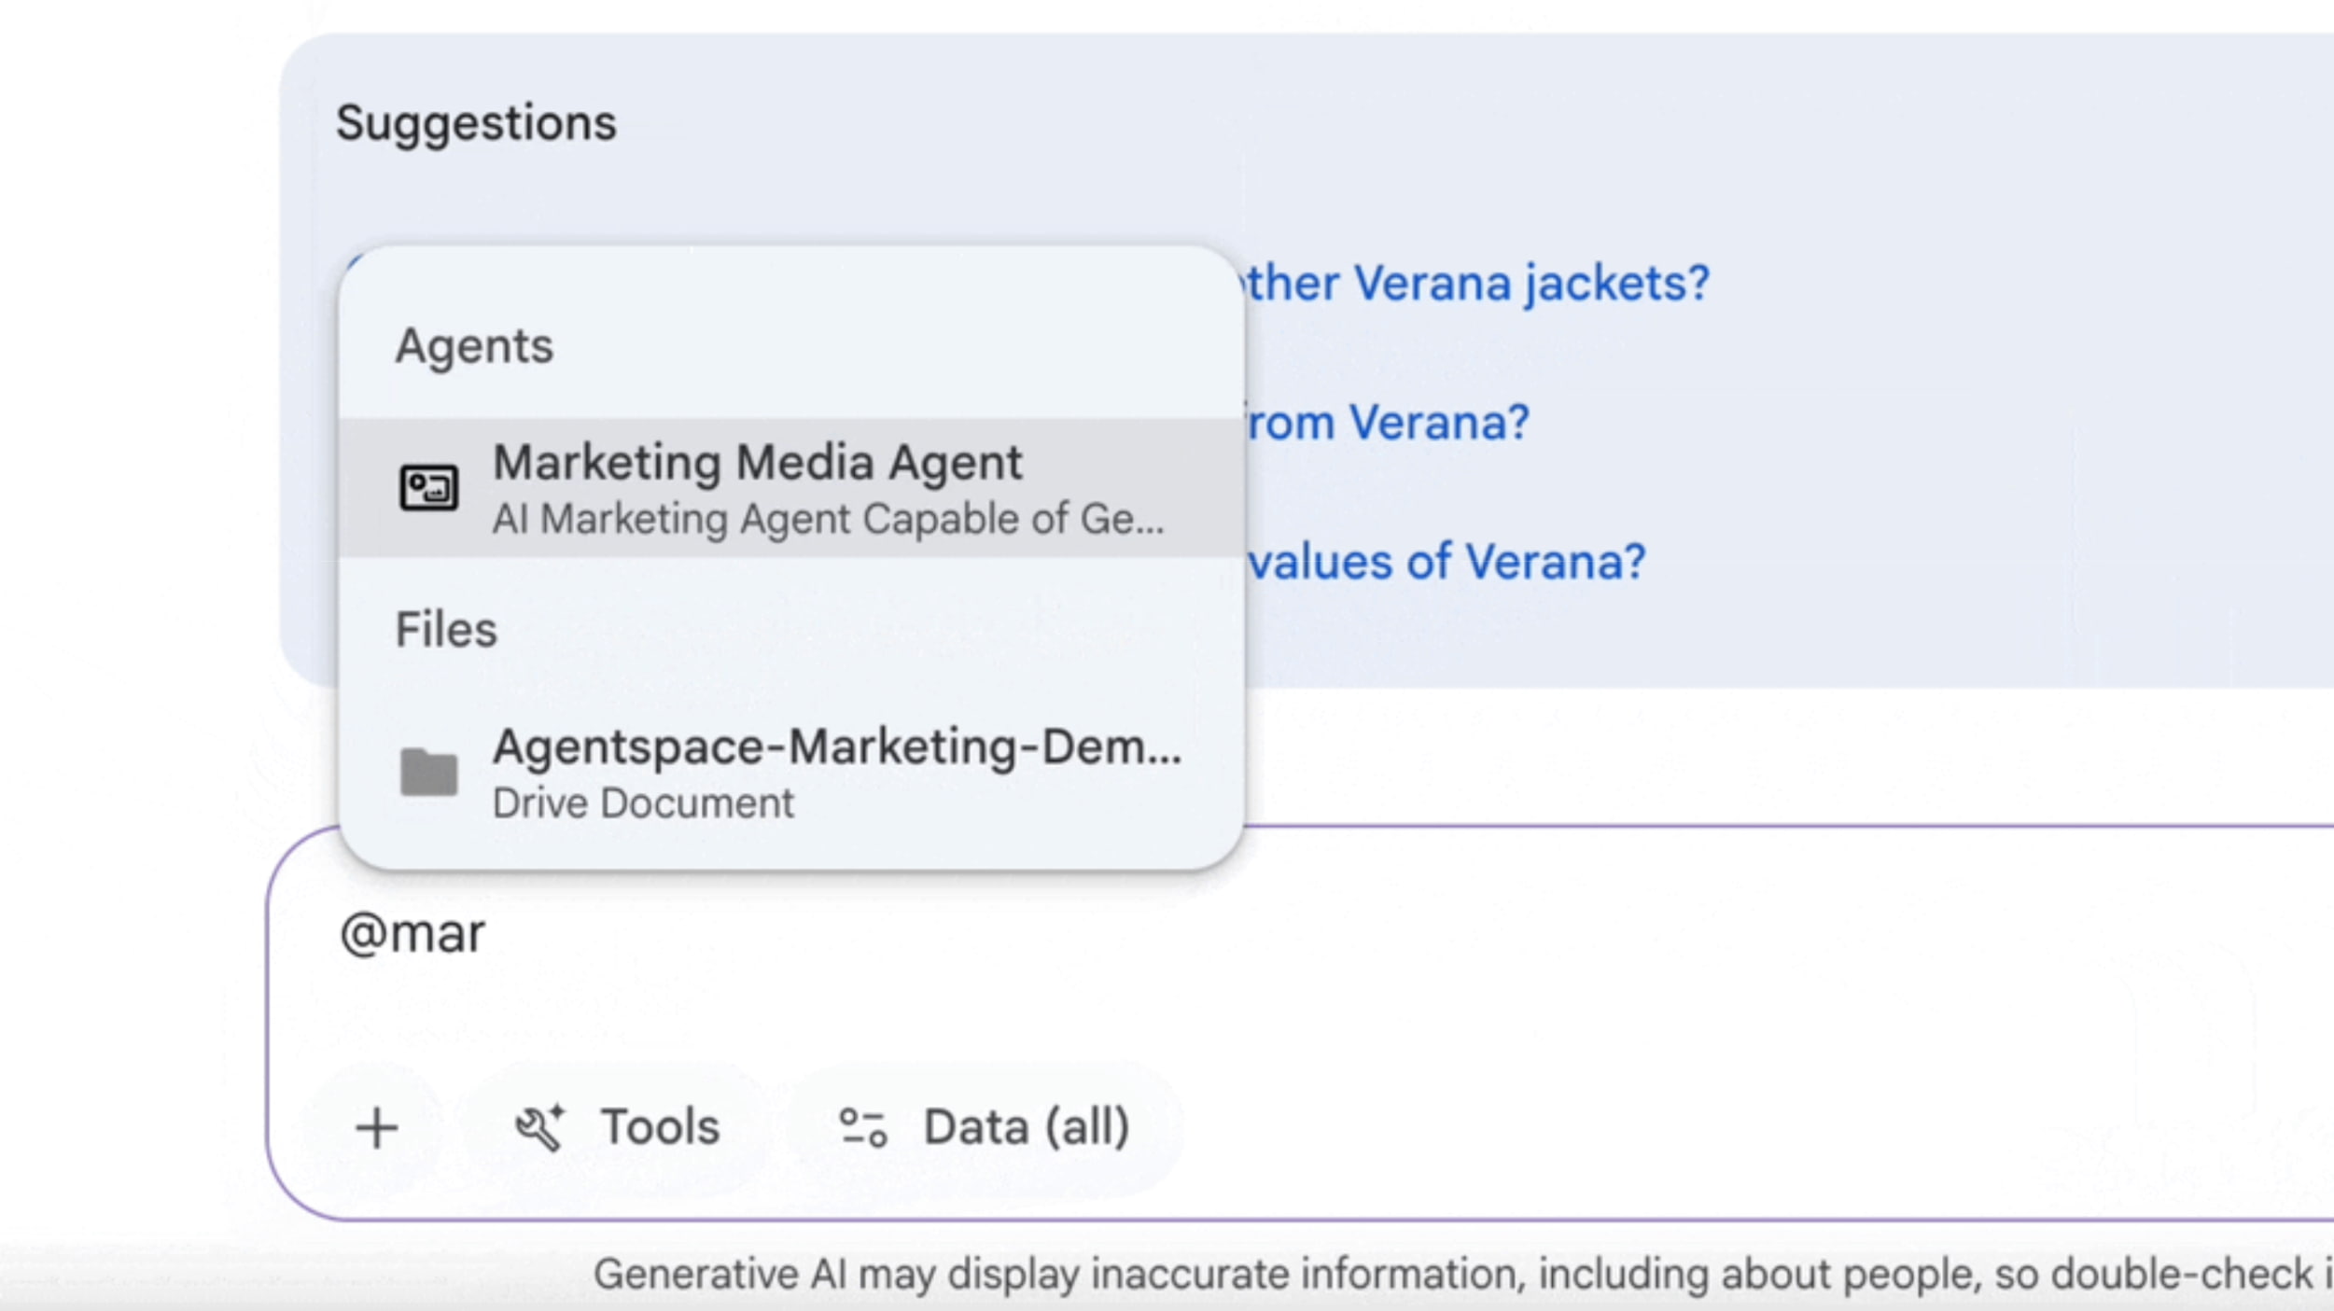Image resolution: width=2334 pixels, height=1311 pixels.
Task: Click suggestion about values of Verana
Action: [x=1447, y=562]
